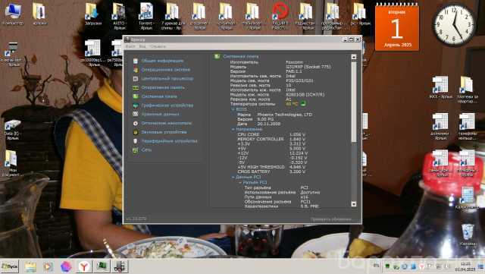Click the Phoenix Technologies, LTD value
The height and width of the screenshot is (274, 485).
[x=285, y=115]
